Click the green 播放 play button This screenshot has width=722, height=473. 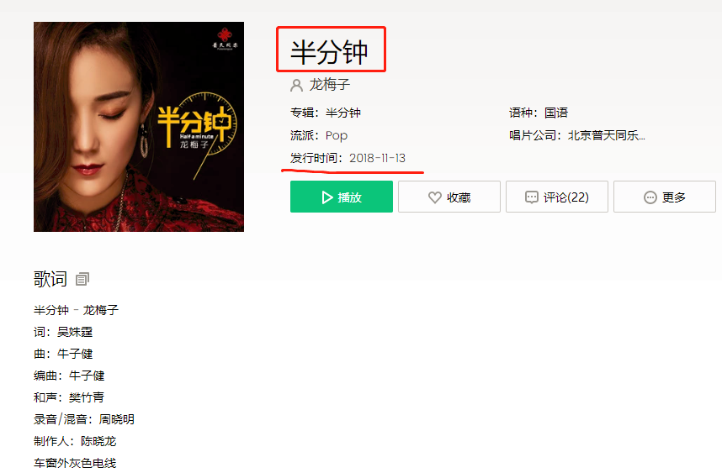pyautogui.click(x=341, y=197)
